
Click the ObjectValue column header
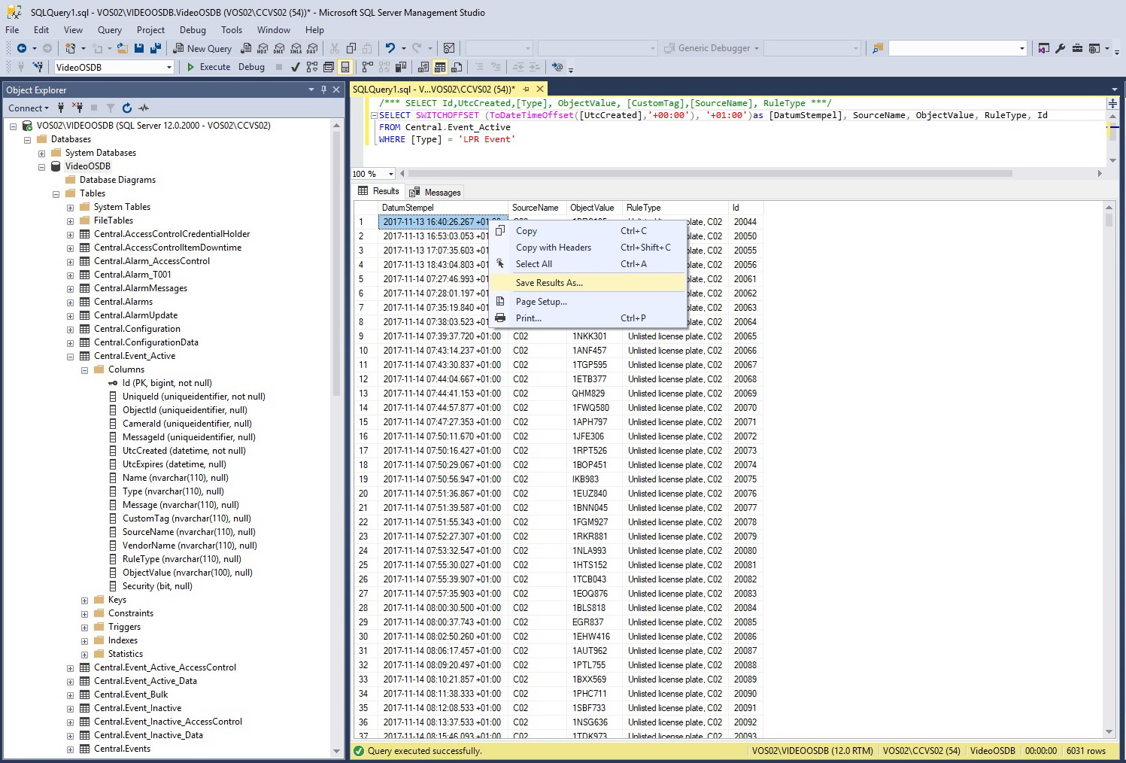593,208
